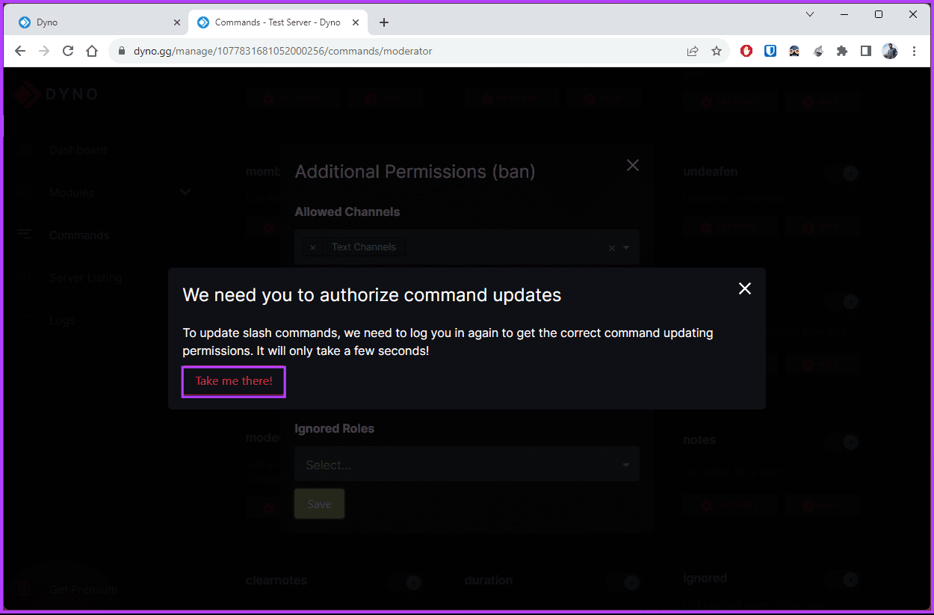Open Dashboard in the sidebar
The image size is (934, 615).
coord(78,150)
